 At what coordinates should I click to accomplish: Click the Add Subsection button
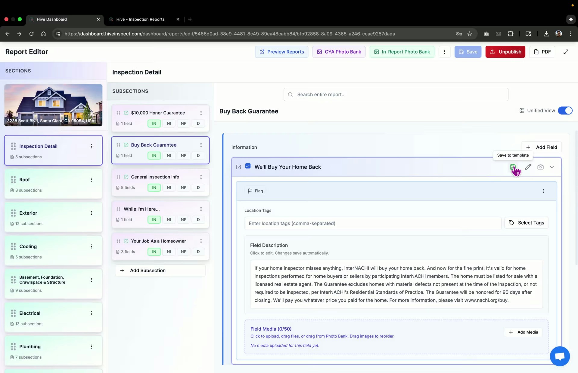click(x=160, y=271)
